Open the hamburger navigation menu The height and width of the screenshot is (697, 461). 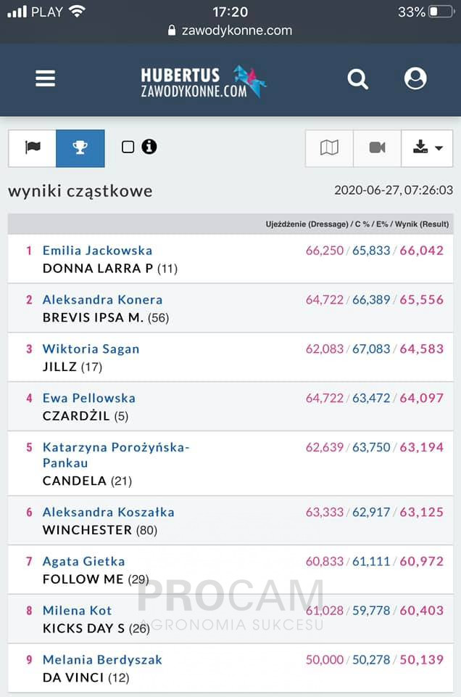click(45, 78)
